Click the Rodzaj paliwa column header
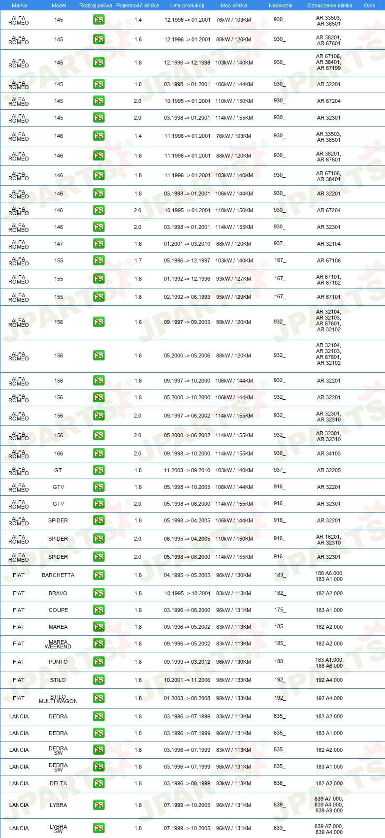 click(96, 5)
